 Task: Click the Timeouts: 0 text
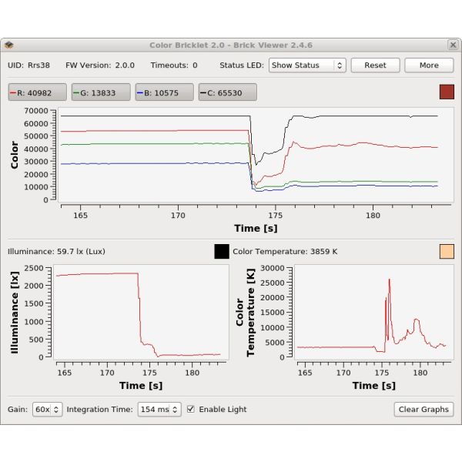[x=174, y=65]
